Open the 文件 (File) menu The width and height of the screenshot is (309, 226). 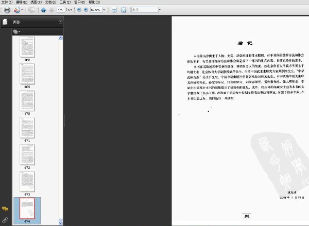point(7,2)
